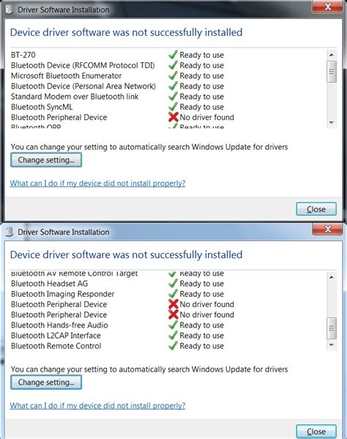Click the green checkmark beside Bluetooth SyncML
347x439 pixels.
coord(173,107)
